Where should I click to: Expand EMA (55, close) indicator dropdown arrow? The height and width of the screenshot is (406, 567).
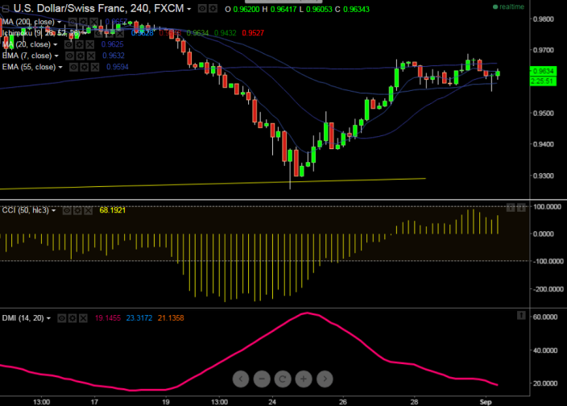60,67
